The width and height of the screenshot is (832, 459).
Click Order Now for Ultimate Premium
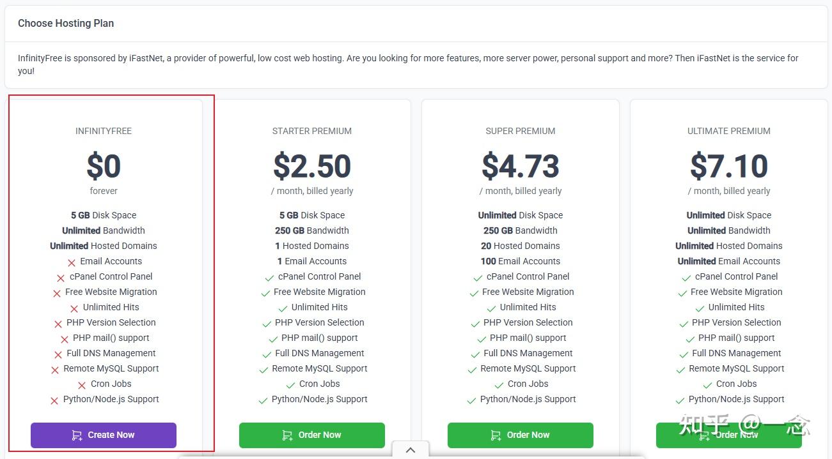729,435
